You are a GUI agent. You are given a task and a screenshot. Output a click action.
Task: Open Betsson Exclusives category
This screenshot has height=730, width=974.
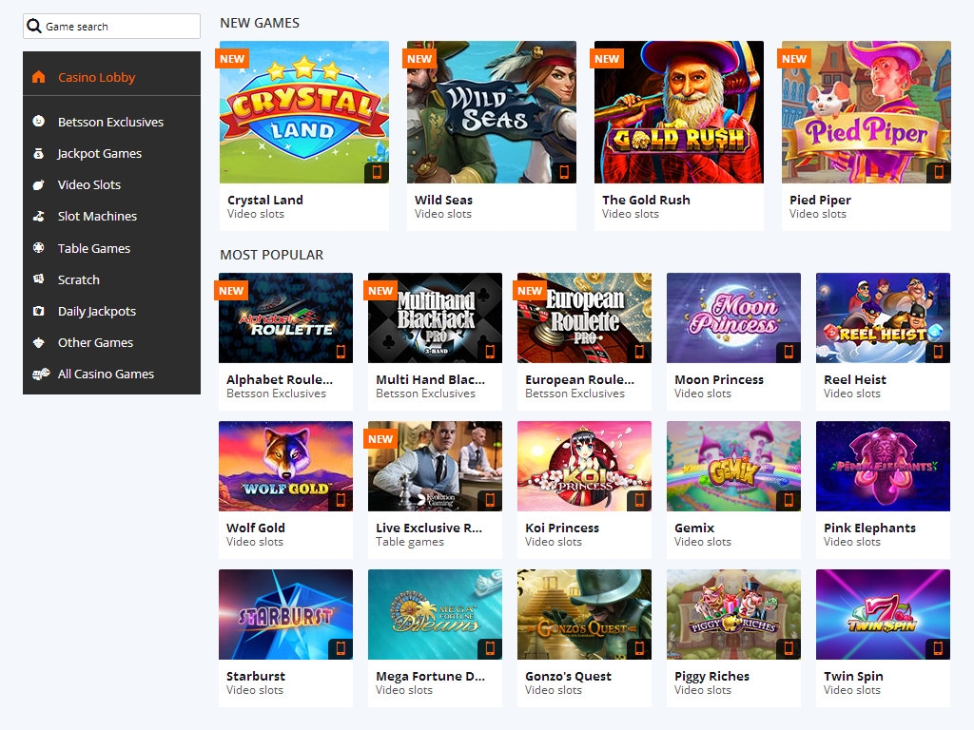pyautogui.click(x=110, y=122)
